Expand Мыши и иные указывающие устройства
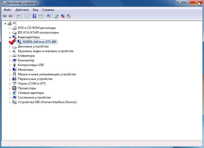Viewport: 204px width, 148px height. click(x=10, y=75)
